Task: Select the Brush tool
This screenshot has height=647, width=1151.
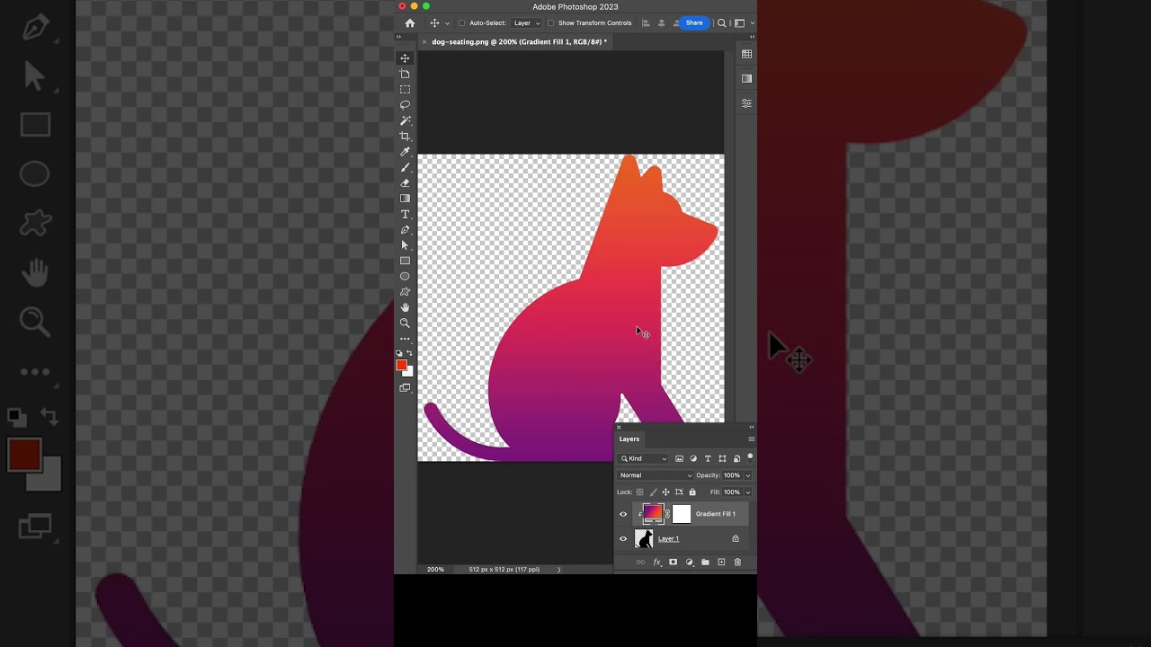Action: click(x=405, y=167)
